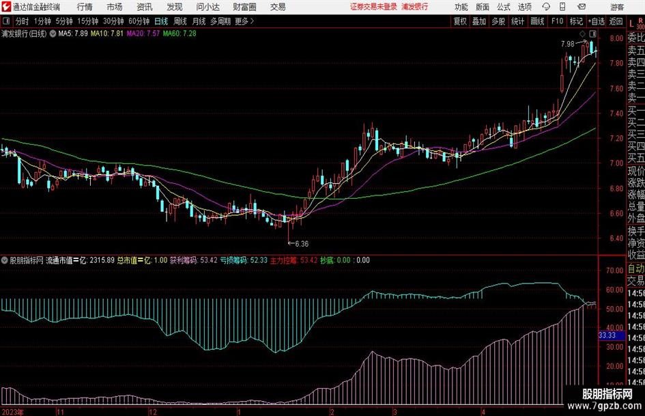Open the 公式 menu
This screenshot has width=645, height=416.
click(x=503, y=7)
